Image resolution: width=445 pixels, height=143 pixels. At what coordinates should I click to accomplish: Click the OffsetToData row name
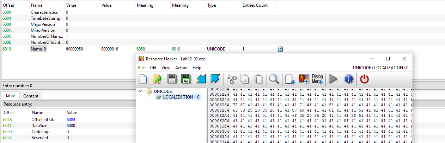tap(43, 119)
